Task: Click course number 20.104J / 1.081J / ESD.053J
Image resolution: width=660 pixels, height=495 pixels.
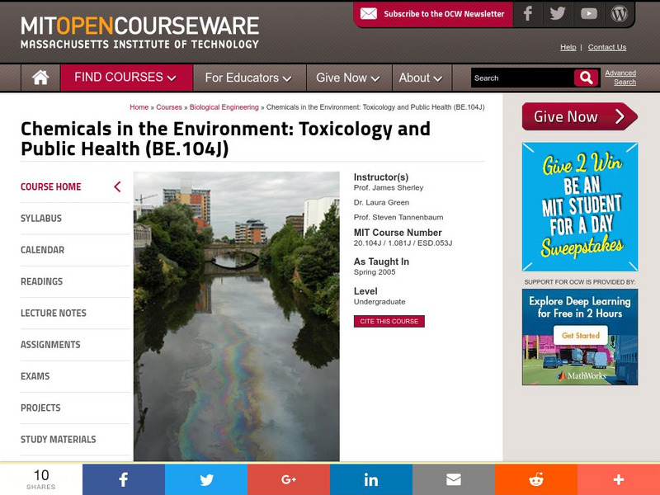Action: [x=403, y=243]
